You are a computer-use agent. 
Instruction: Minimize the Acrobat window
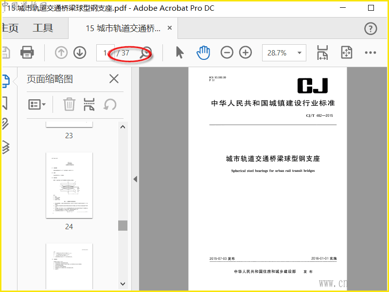point(343,8)
